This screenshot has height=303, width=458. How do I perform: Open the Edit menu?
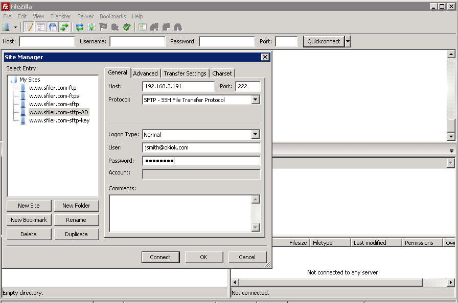click(x=22, y=16)
